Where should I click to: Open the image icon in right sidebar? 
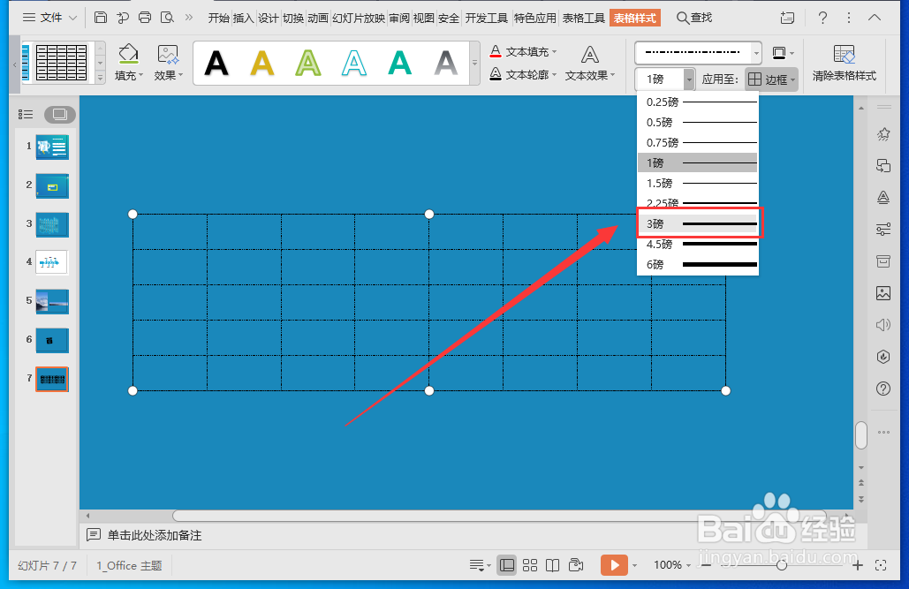(882, 293)
